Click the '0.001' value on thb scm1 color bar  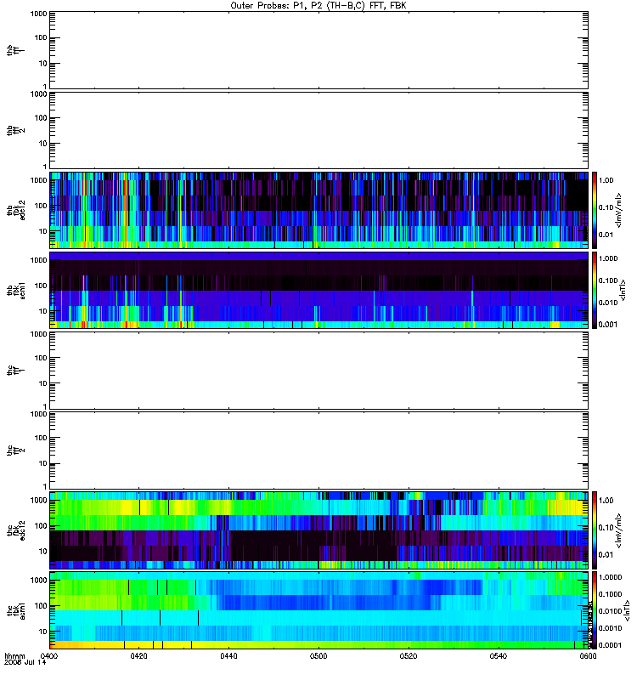(x=608, y=325)
